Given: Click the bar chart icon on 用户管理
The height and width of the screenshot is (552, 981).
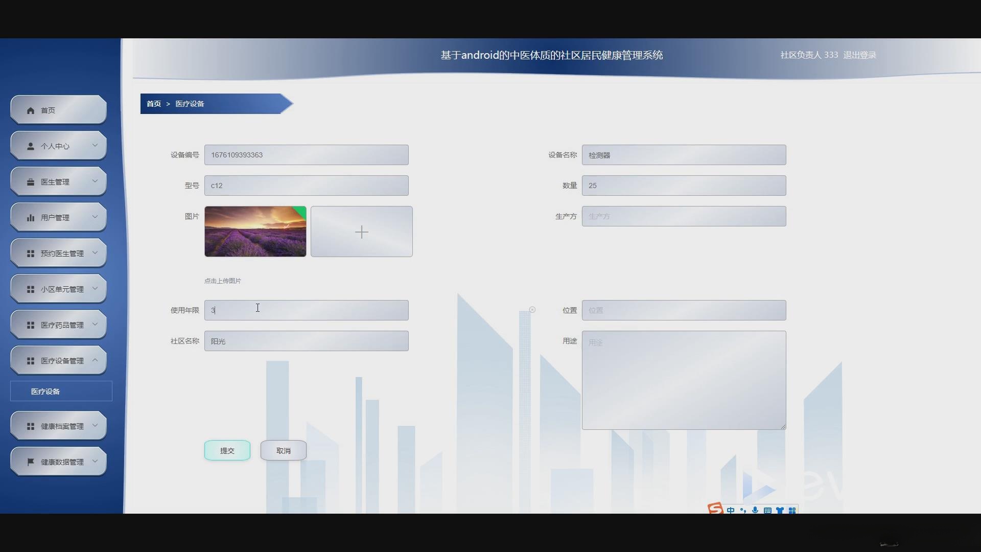Looking at the screenshot, I should pyautogui.click(x=30, y=217).
